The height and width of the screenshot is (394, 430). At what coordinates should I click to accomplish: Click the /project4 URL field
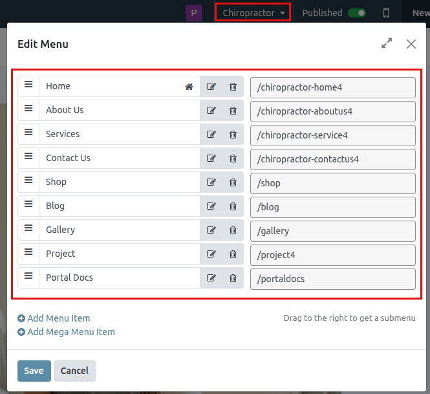click(x=332, y=255)
